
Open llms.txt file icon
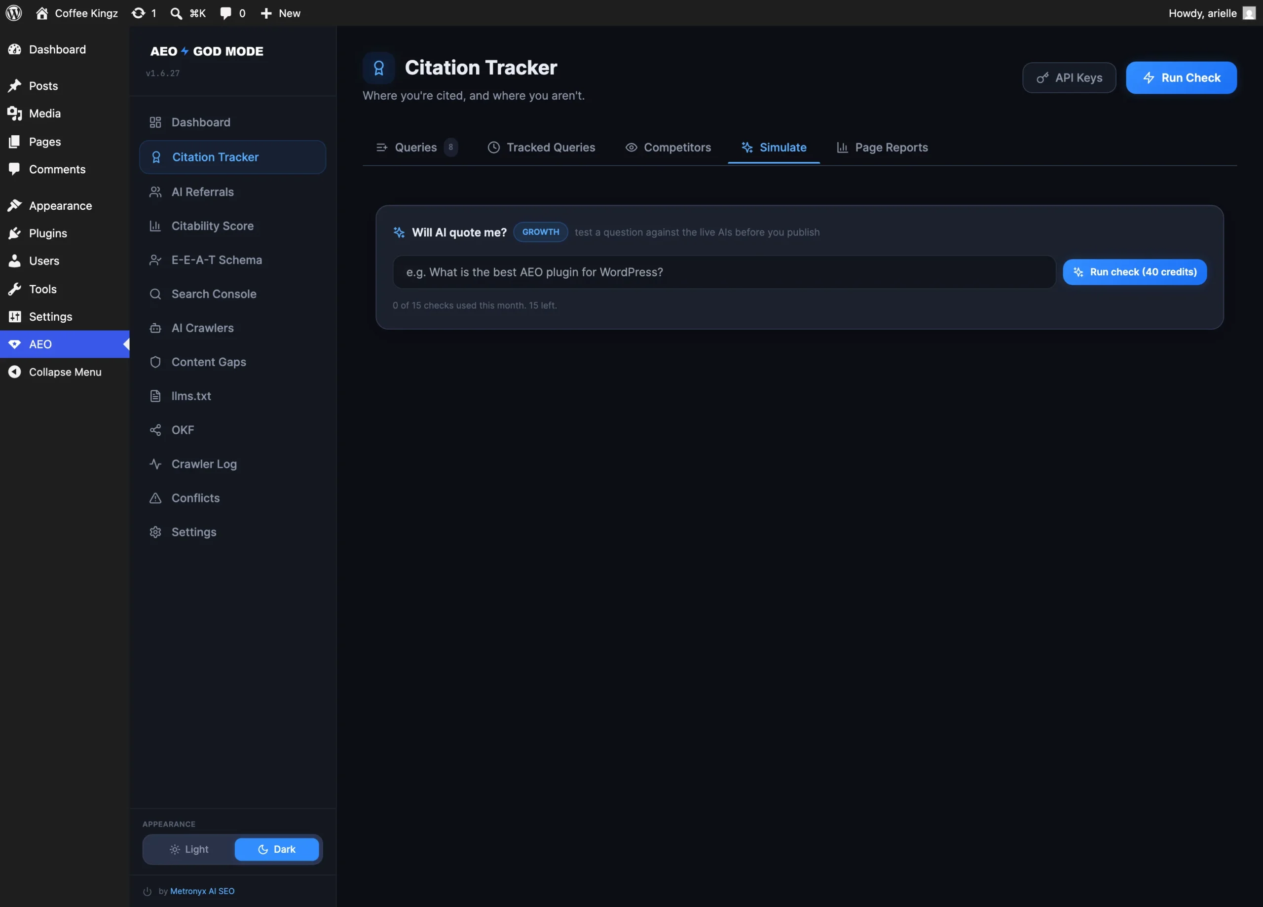click(155, 396)
